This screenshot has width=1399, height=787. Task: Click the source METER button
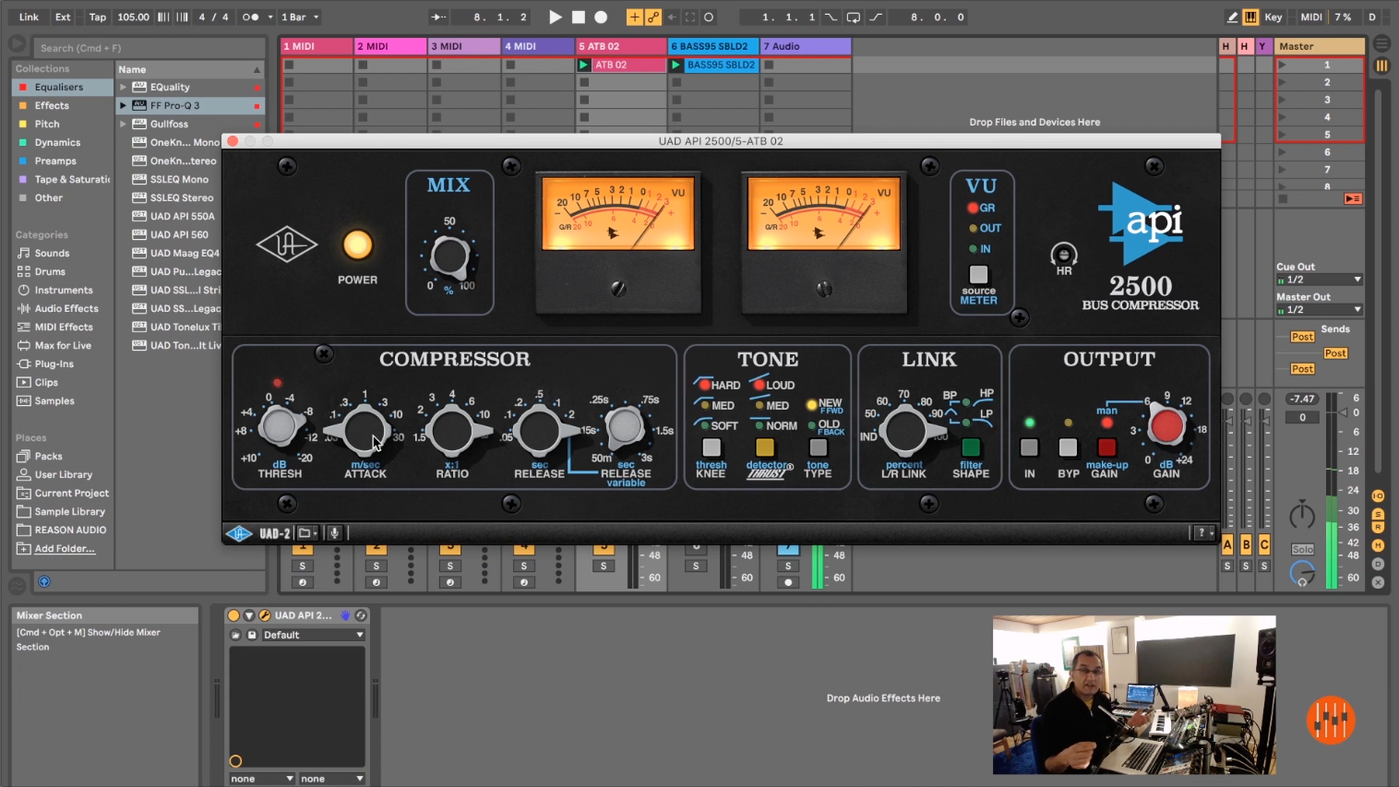tap(978, 274)
